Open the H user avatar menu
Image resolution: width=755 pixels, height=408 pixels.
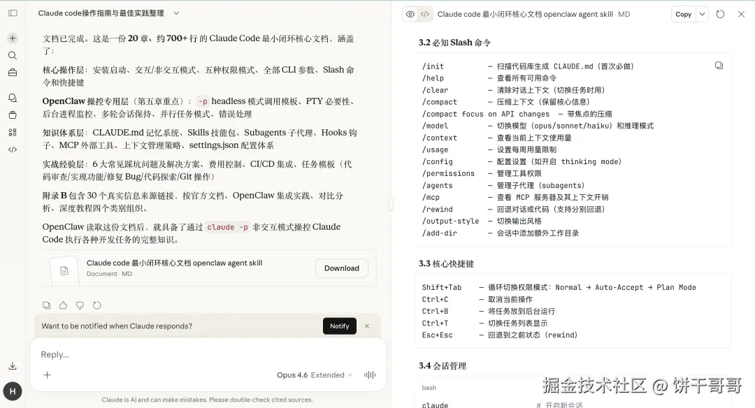(x=13, y=391)
